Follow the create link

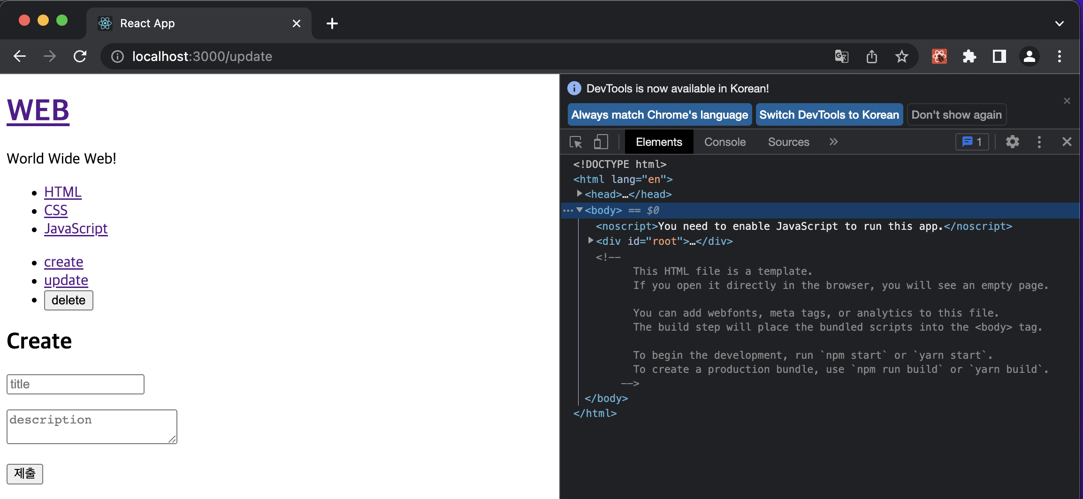63,262
